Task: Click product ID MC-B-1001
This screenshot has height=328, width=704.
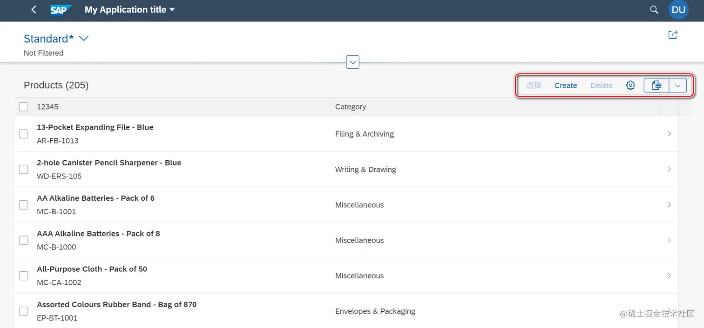Action: [56, 211]
